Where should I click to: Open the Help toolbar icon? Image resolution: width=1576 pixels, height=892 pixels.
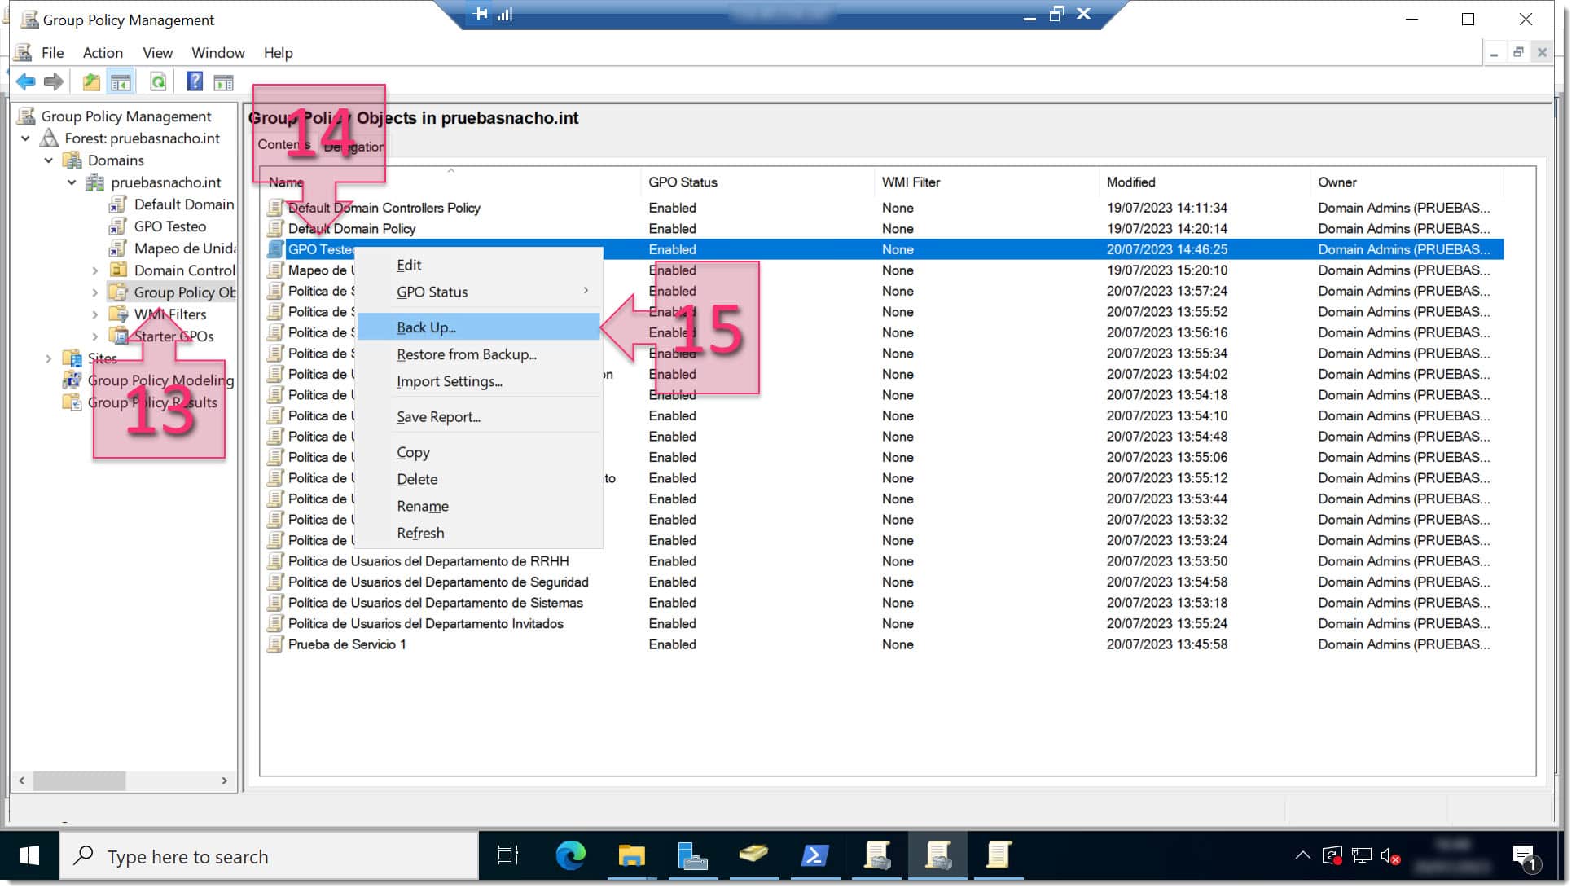pyautogui.click(x=195, y=81)
